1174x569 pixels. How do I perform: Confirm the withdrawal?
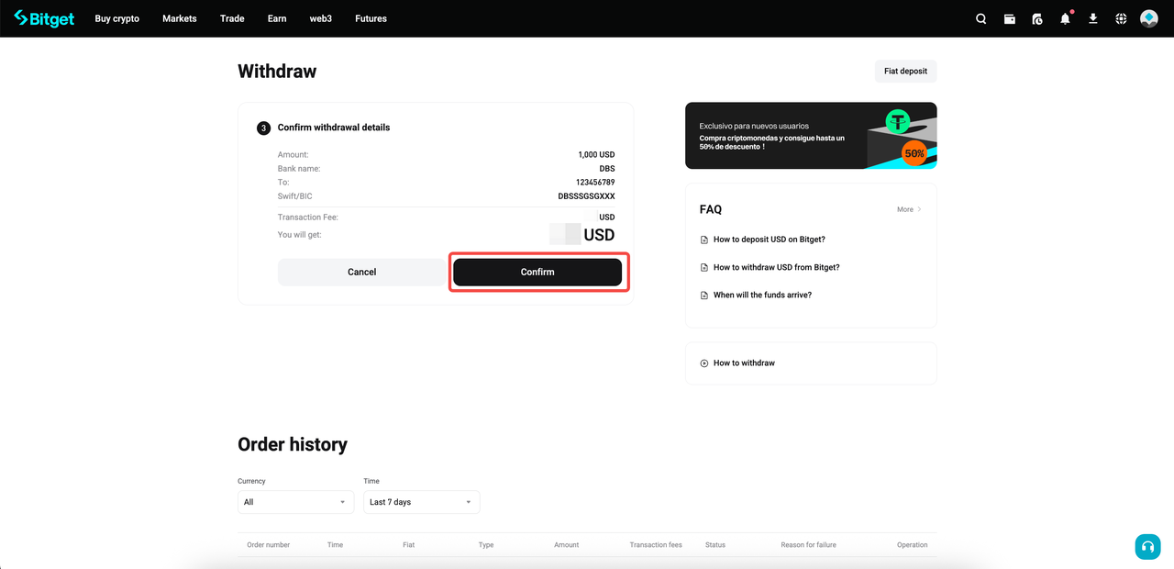click(x=537, y=272)
